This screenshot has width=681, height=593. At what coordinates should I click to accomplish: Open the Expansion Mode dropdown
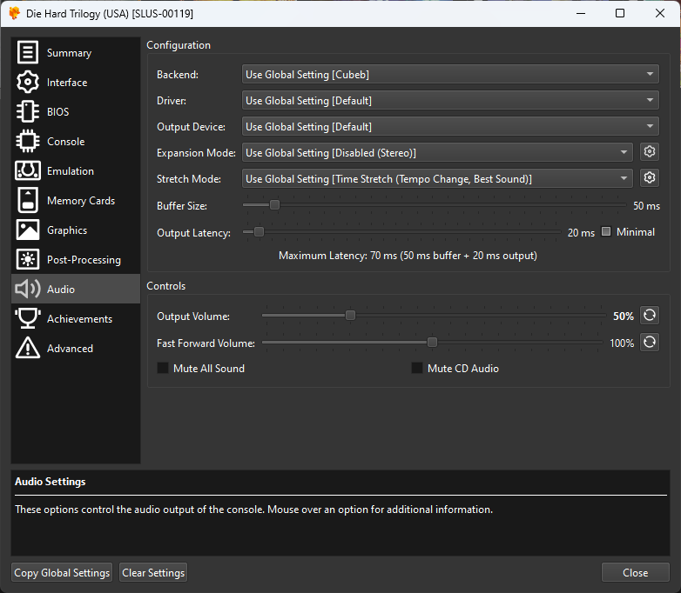(437, 152)
